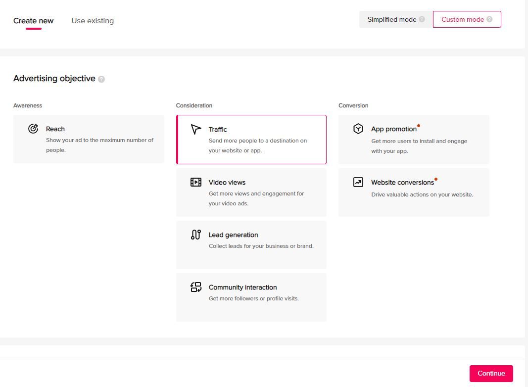Choose the Community interaction objective card

(x=251, y=297)
